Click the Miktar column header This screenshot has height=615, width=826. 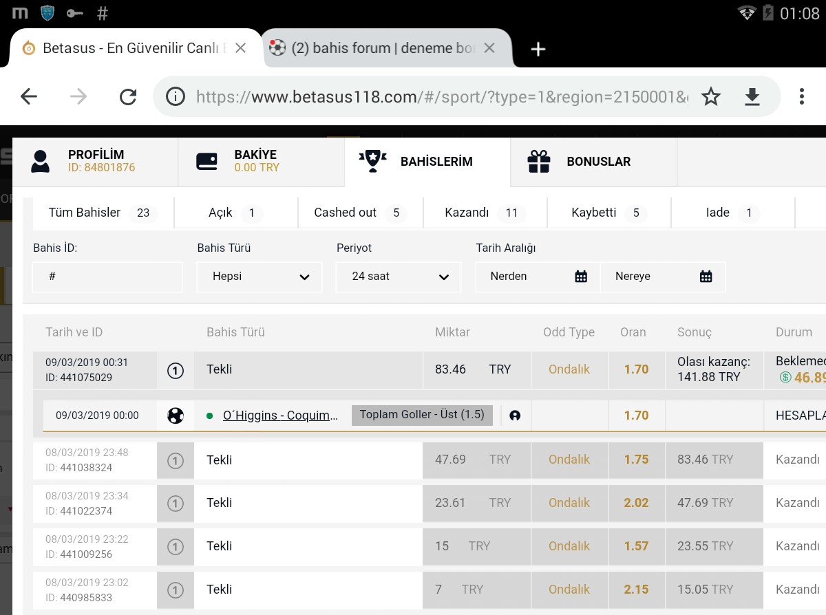[452, 332]
